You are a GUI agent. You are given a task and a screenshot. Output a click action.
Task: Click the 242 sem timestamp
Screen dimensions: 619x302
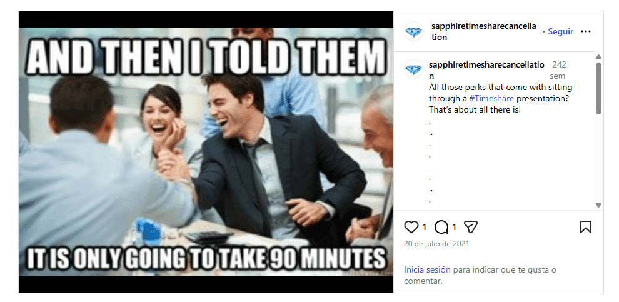click(x=558, y=70)
